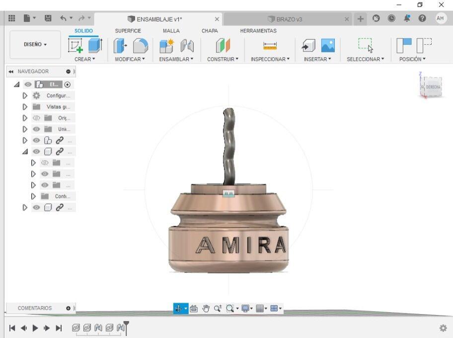This screenshot has height=338, width=453.
Task: Toggle the root component activate radio button
Action: tap(68, 84)
